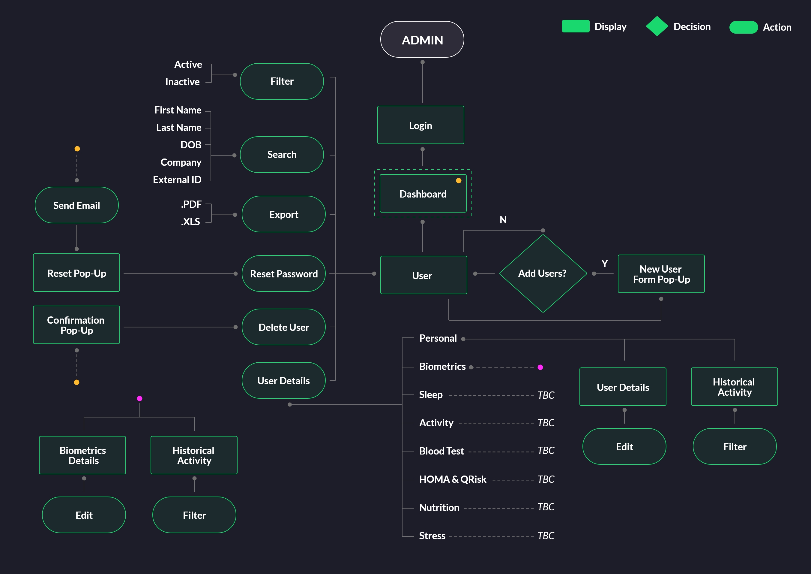Click the External ID search field label
This screenshot has width=811, height=574.
tap(177, 180)
